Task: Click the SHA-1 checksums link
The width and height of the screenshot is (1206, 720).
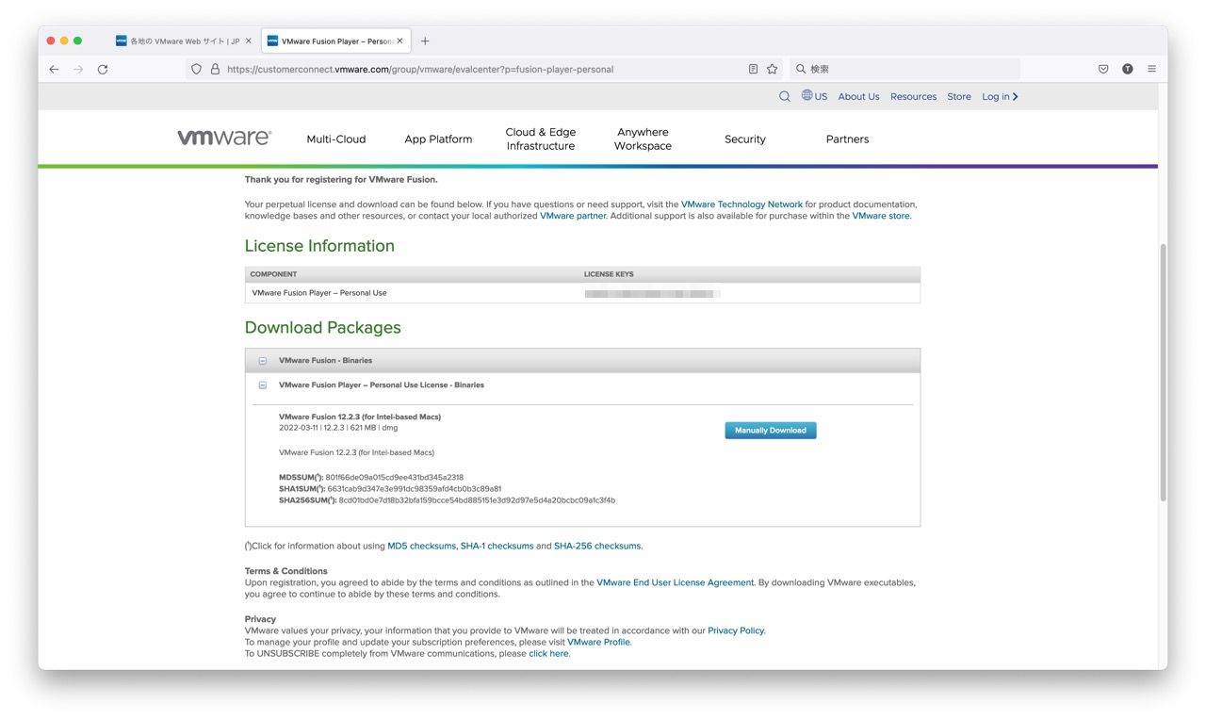Action: point(497,546)
